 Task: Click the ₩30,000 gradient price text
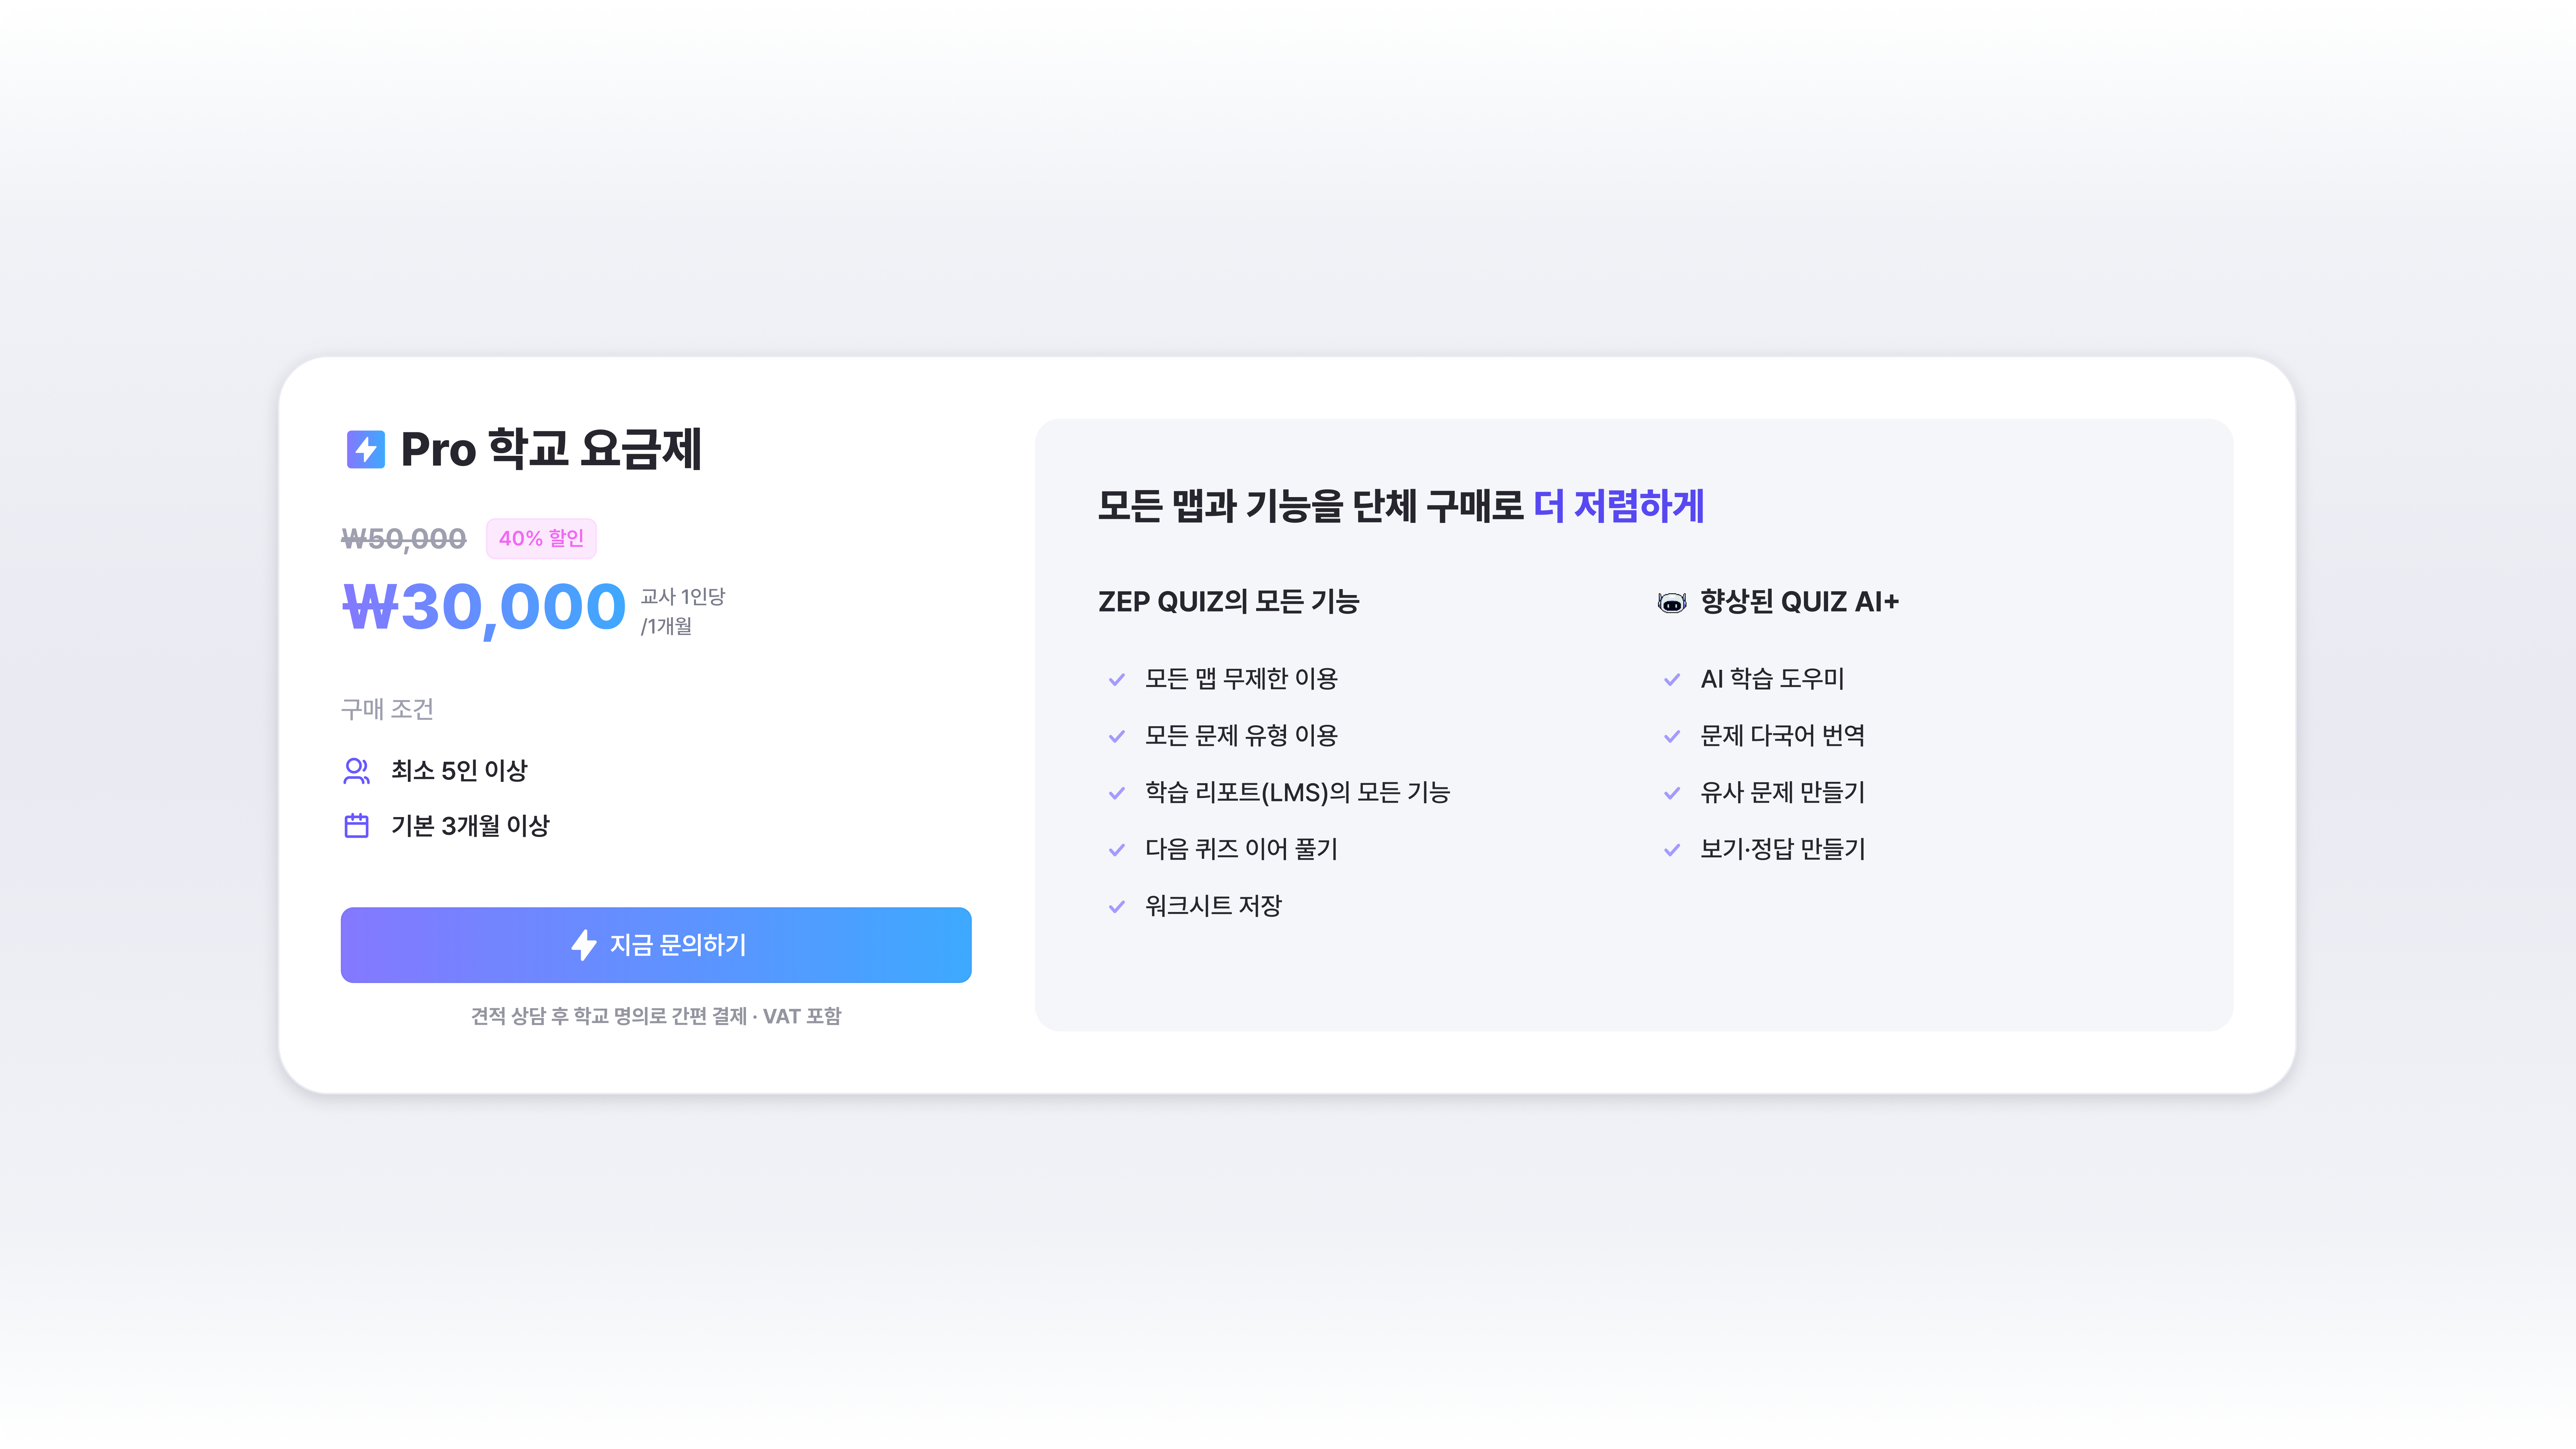(484, 607)
